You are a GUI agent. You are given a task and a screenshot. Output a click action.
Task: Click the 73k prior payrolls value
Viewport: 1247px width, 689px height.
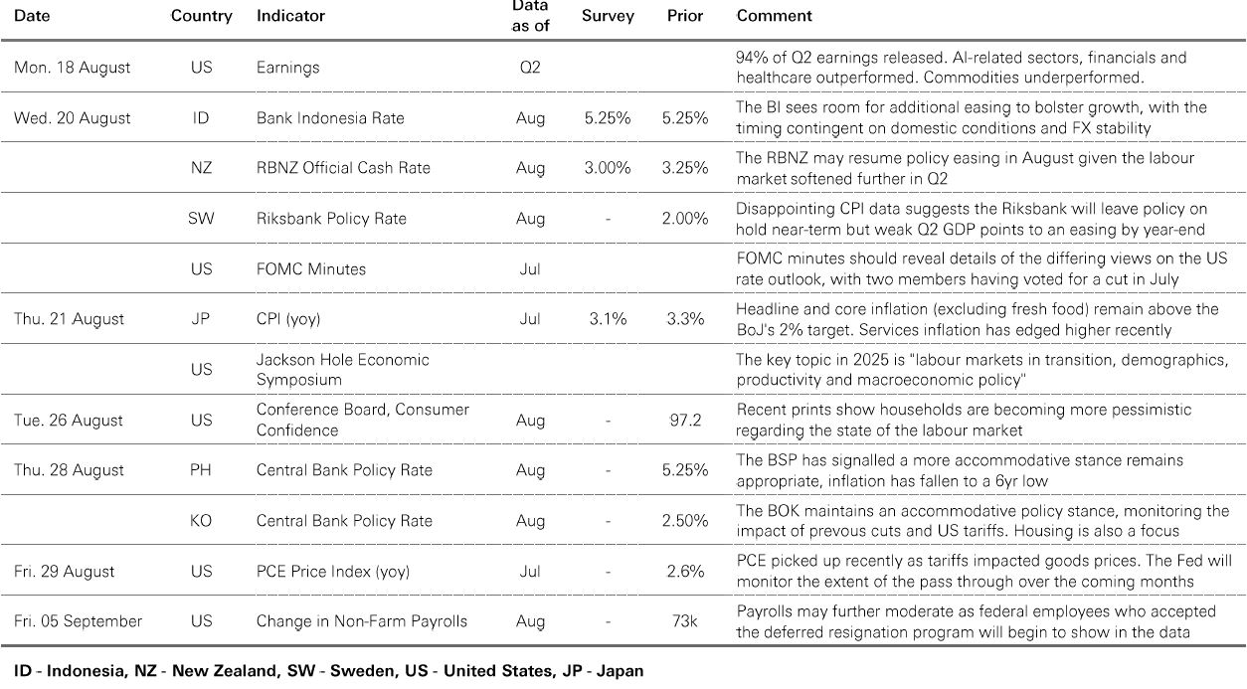[x=685, y=621]
